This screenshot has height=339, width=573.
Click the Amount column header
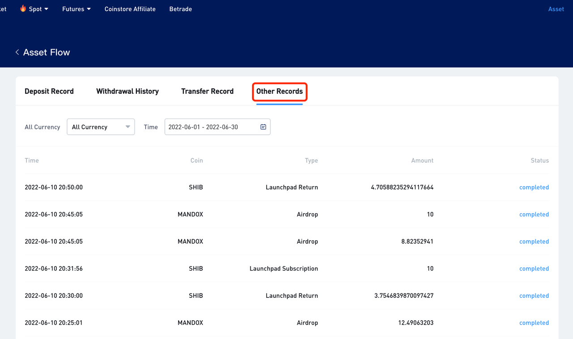pos(423,161)
